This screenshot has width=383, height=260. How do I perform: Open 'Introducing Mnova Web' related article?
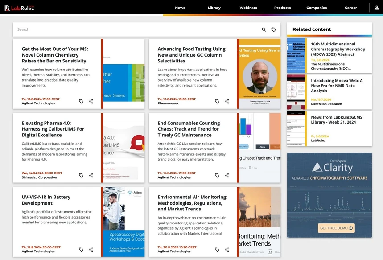337,86
